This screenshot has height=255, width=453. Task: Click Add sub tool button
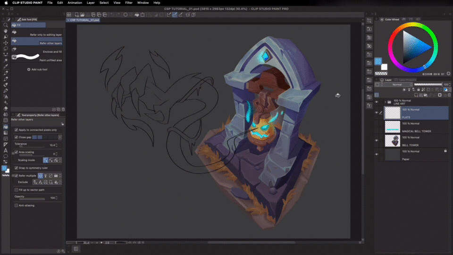point(37,69)
